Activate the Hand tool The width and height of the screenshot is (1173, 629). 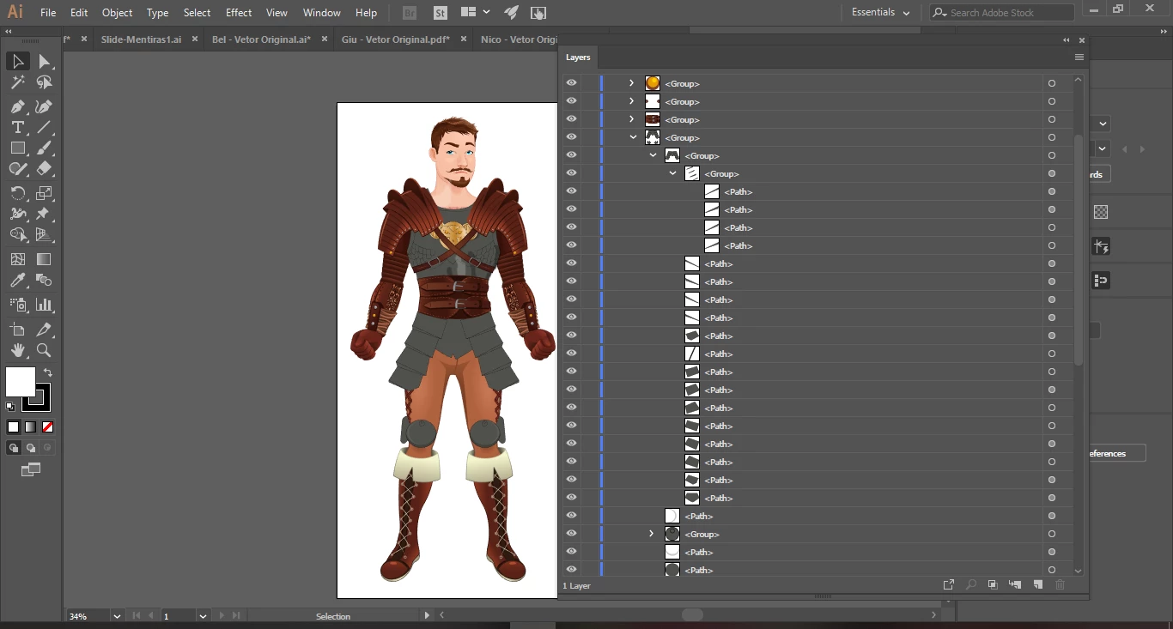click(17, 350)
